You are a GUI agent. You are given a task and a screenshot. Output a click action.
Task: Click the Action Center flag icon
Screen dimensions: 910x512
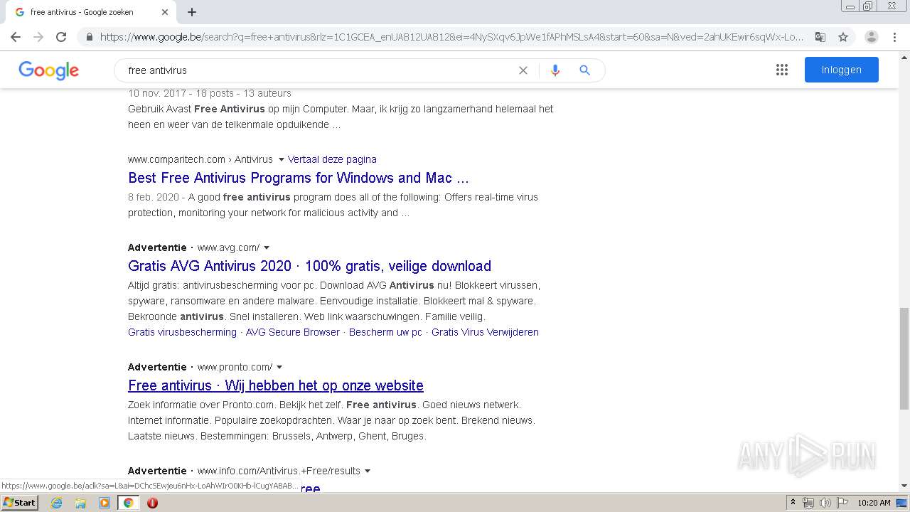tap(842, 503)
